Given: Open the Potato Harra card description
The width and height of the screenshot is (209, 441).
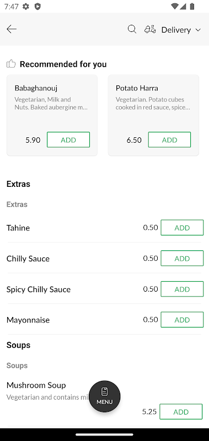Looking at the screenshot, I should (153, 103).
